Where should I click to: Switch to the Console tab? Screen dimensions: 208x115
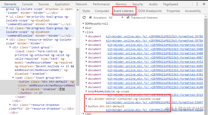coord(27,4)
